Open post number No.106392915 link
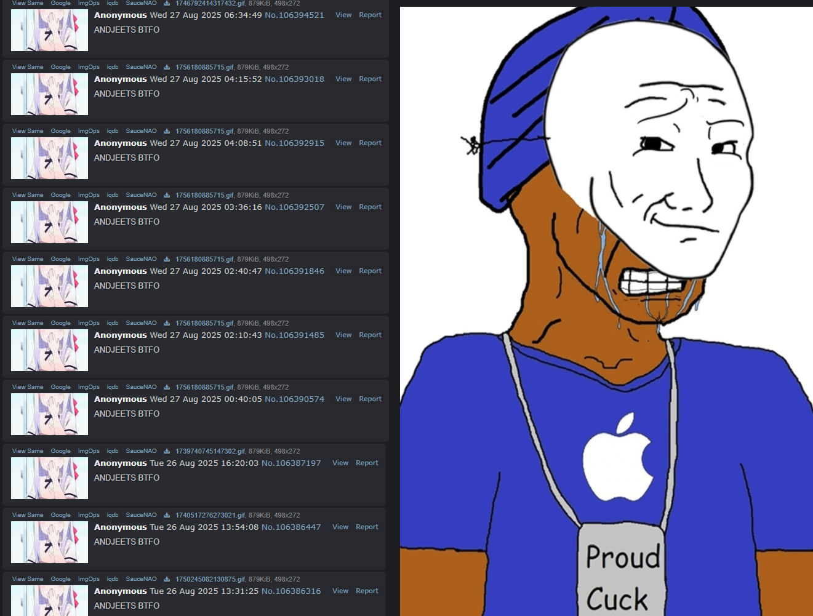This screenshot has width=813, height=616. (294, 143)
